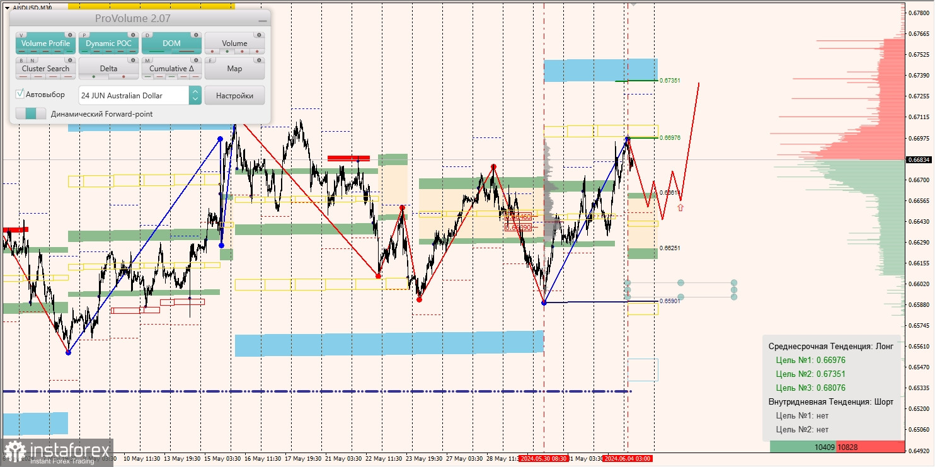
Task: Open the contract selector spinner arrows
Action: 195,96
